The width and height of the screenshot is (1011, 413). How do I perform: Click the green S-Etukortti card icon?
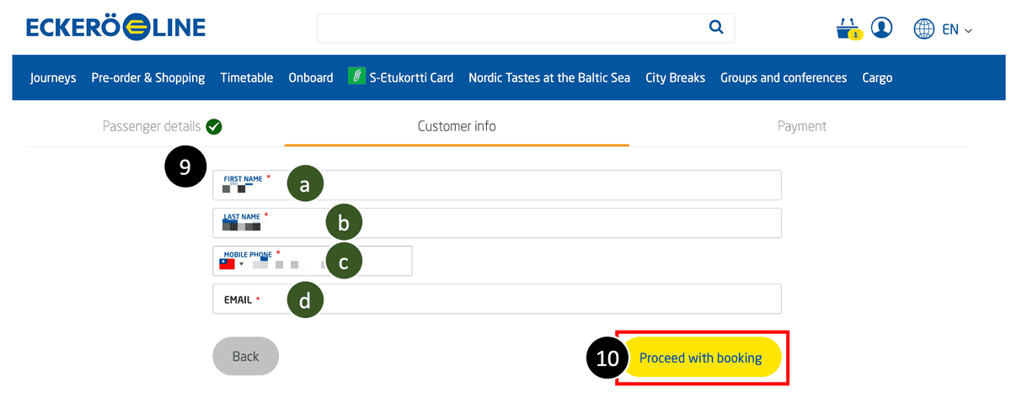(356, 77)
